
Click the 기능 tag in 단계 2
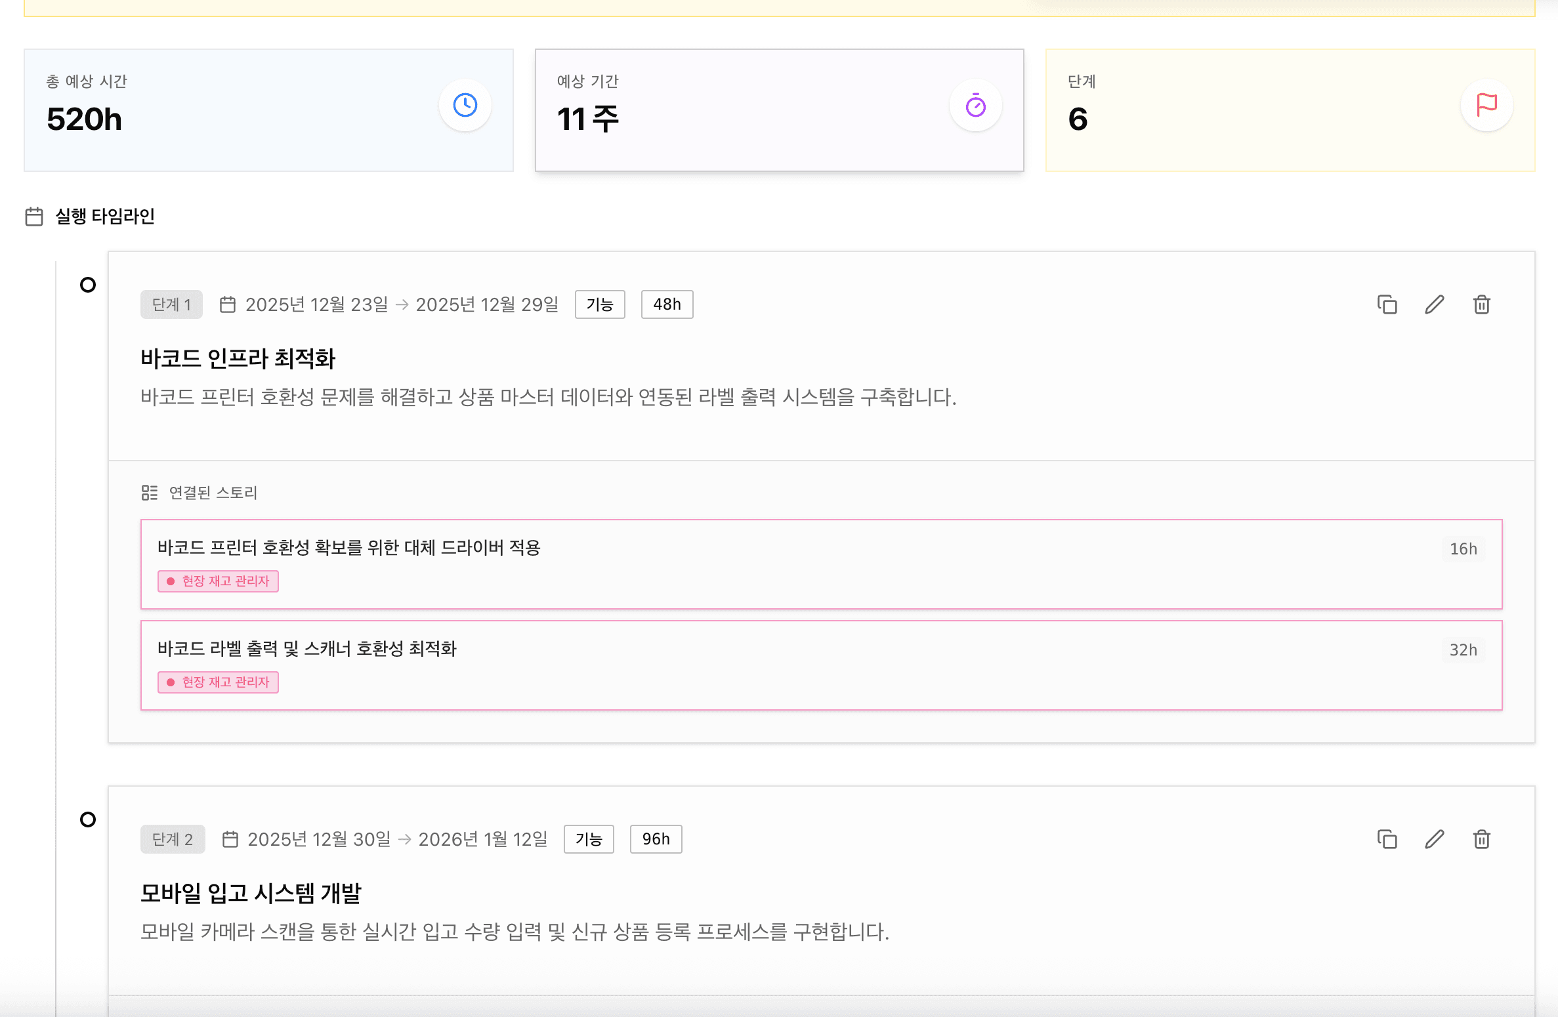click(589, 839)
